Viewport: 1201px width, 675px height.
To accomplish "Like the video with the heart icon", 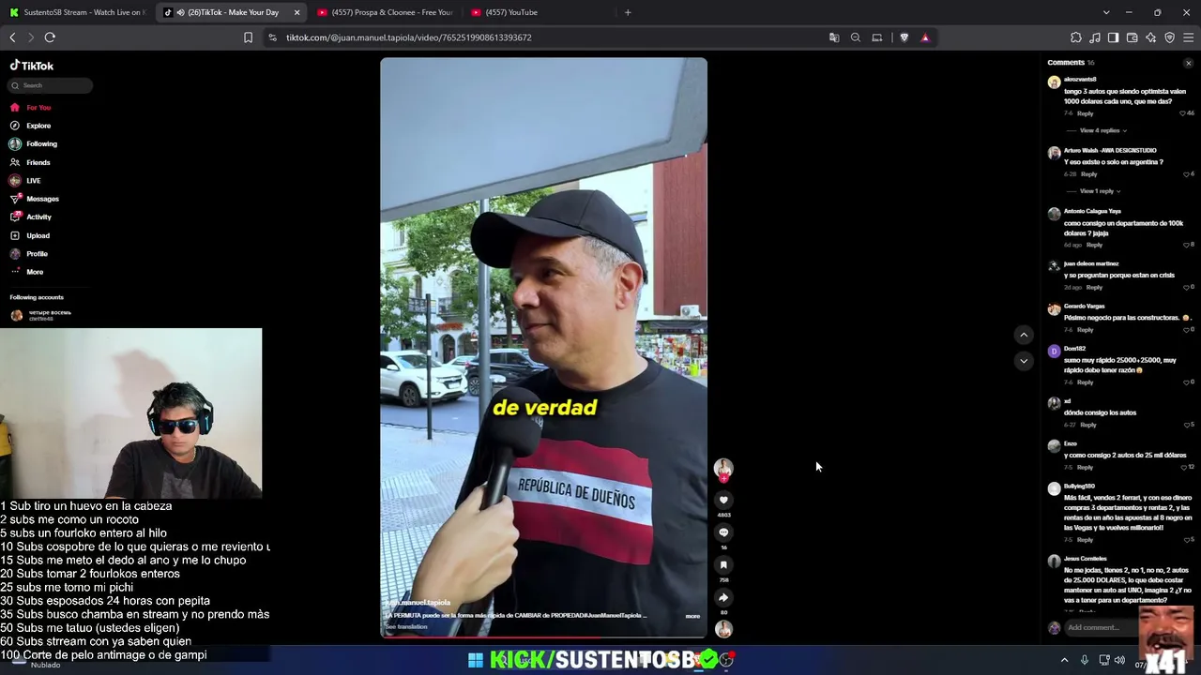I will tap(723, 501).
